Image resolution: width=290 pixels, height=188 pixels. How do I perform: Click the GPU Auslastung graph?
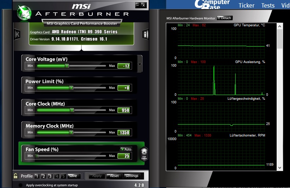[221, 80]
